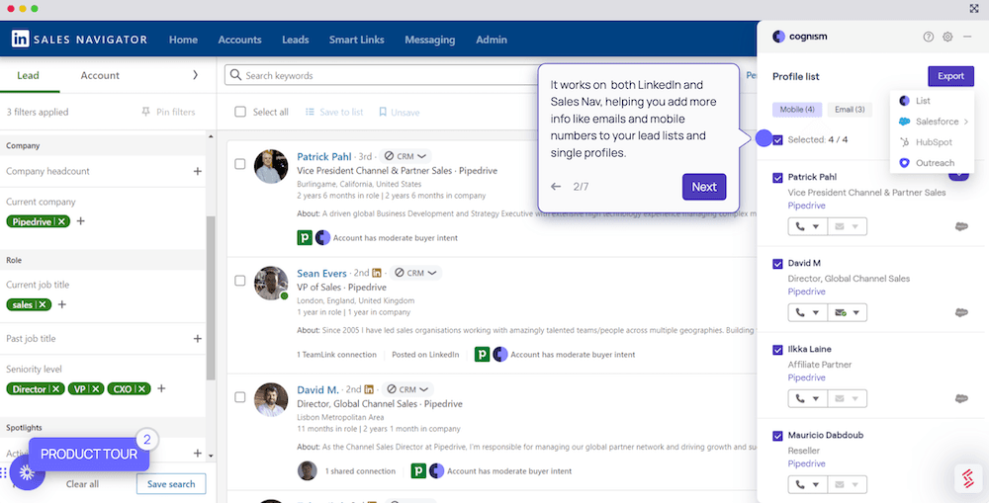Minimize the Cognism panel with dash icon
Screen dimensions: 989x503
[x=967, y=37]
